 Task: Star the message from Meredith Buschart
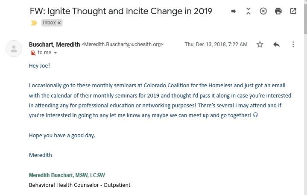coord(260,44)
